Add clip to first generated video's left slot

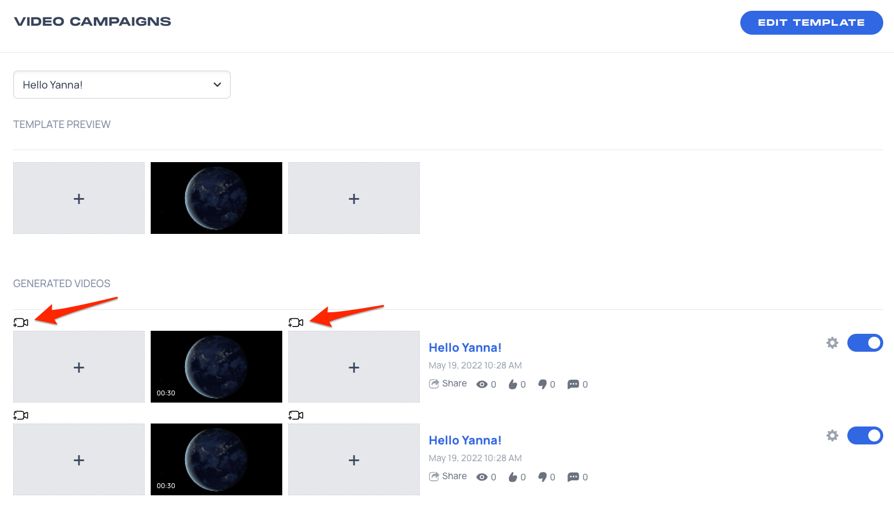click(x=79, y=367)
